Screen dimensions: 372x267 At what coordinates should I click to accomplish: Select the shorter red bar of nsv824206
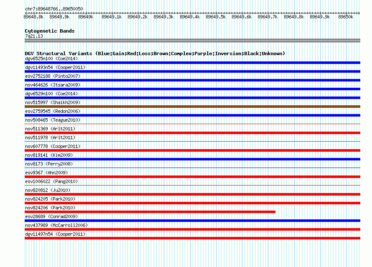(150, 212)
